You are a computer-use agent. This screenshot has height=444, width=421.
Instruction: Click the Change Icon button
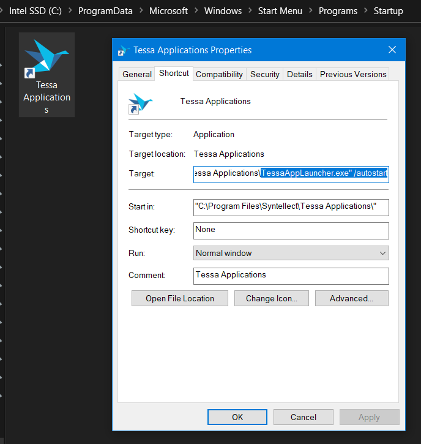point(271,298)
